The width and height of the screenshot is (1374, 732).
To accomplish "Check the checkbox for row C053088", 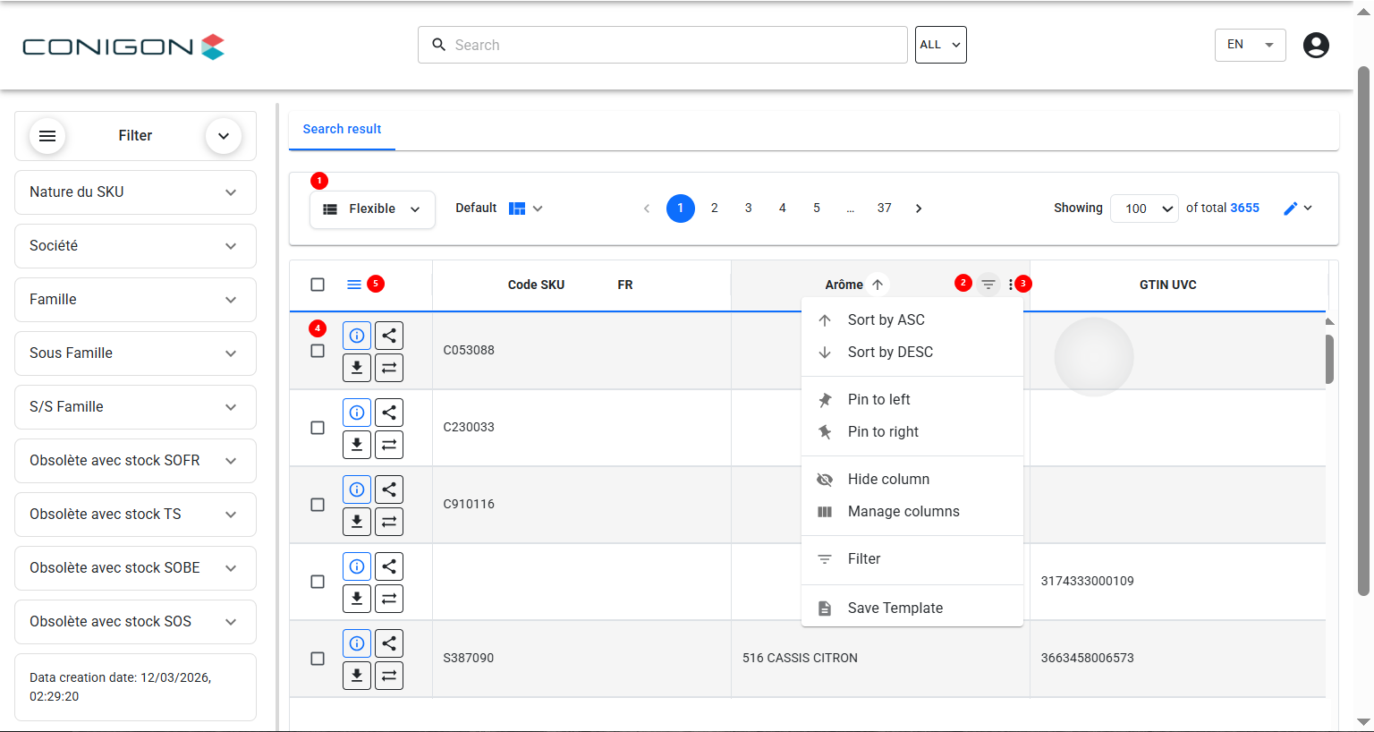I will [x=318, y=351].
